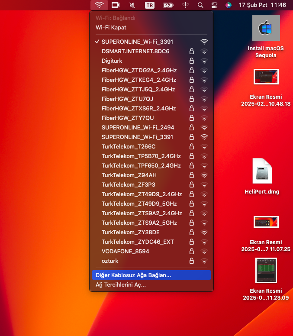
Task: Click signal icon of checked SUPERONLINE_Wi-Fi_3391
Action: pos(204,42)
